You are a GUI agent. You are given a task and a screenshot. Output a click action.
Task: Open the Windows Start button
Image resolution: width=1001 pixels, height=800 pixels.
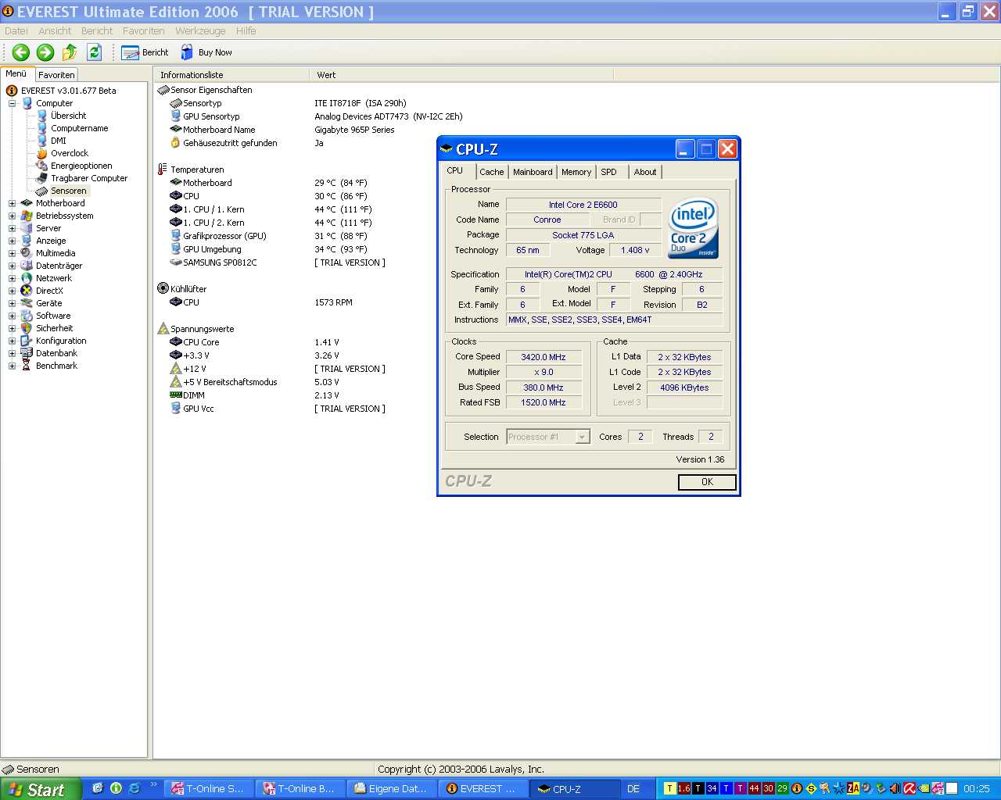(x=41, y=789)
